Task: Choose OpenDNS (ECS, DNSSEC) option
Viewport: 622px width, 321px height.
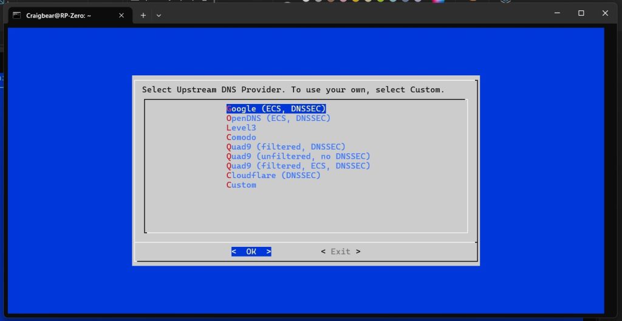Action: (x=278, y=118)
